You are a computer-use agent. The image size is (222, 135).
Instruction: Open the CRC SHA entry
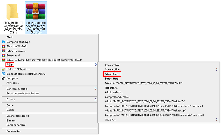[110, 120]
